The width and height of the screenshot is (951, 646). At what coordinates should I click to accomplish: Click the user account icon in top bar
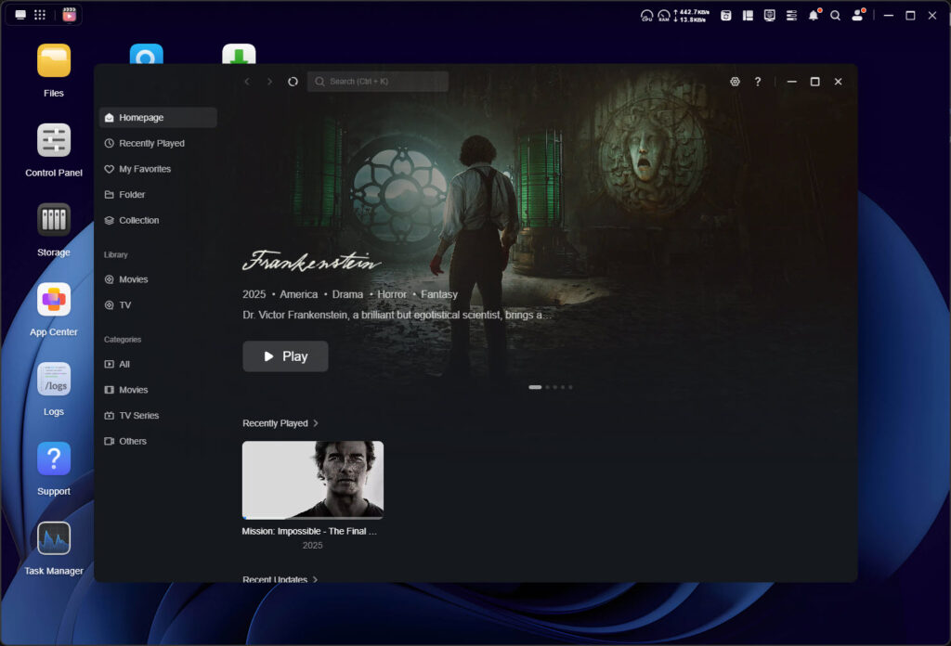[857, 16]
